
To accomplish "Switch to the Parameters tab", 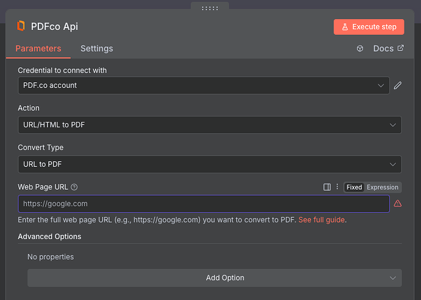I will 38,49.
